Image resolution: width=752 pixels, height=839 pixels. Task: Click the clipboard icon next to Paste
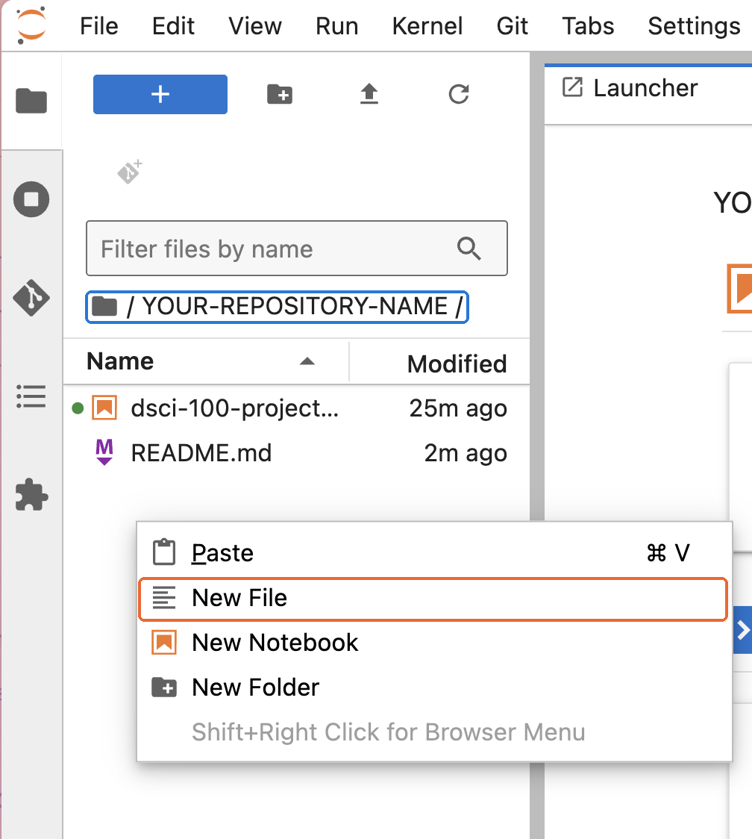(x=163, y=552)
